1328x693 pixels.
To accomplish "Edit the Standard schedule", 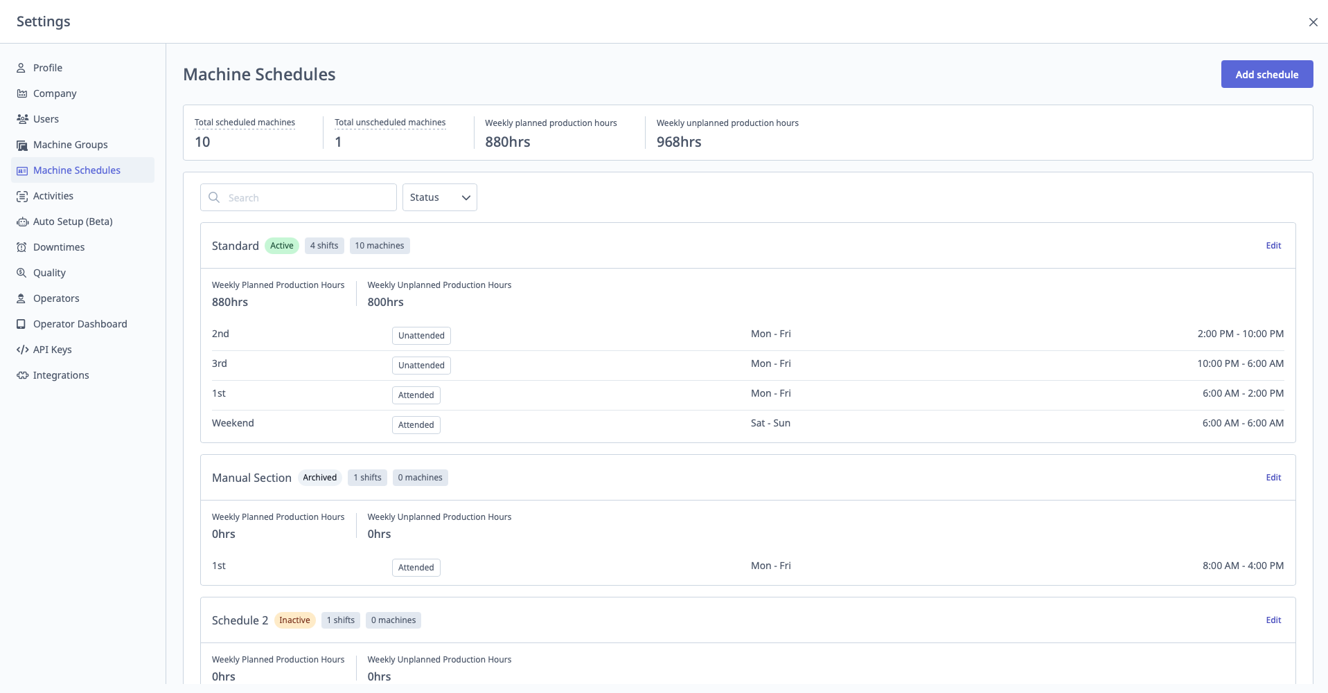I will (1274, 245).
